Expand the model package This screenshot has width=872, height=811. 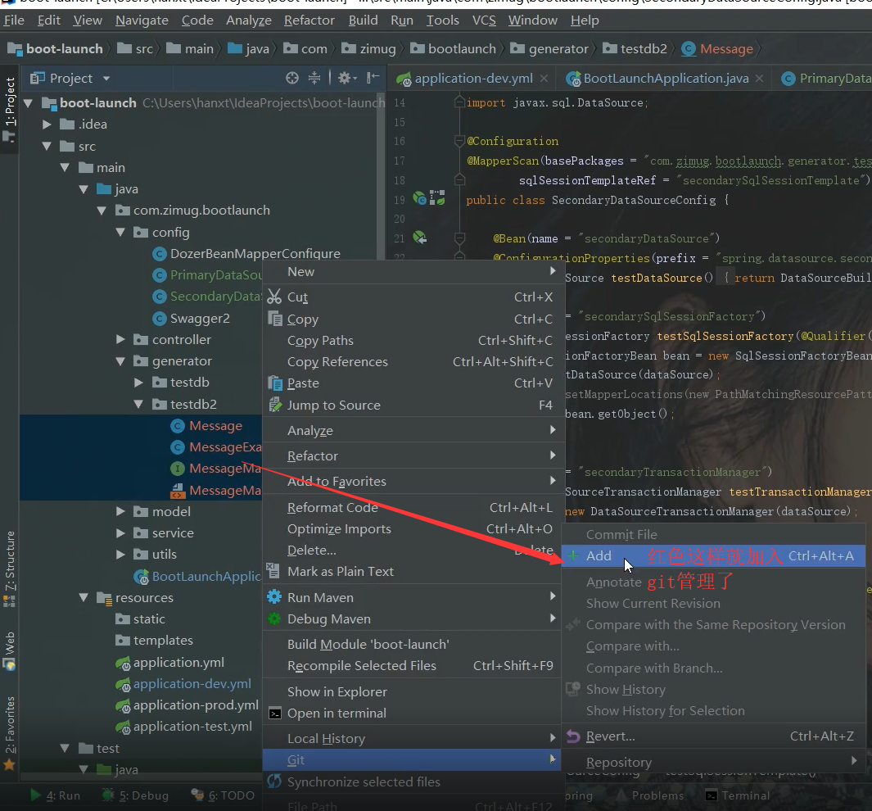(120, 511)
